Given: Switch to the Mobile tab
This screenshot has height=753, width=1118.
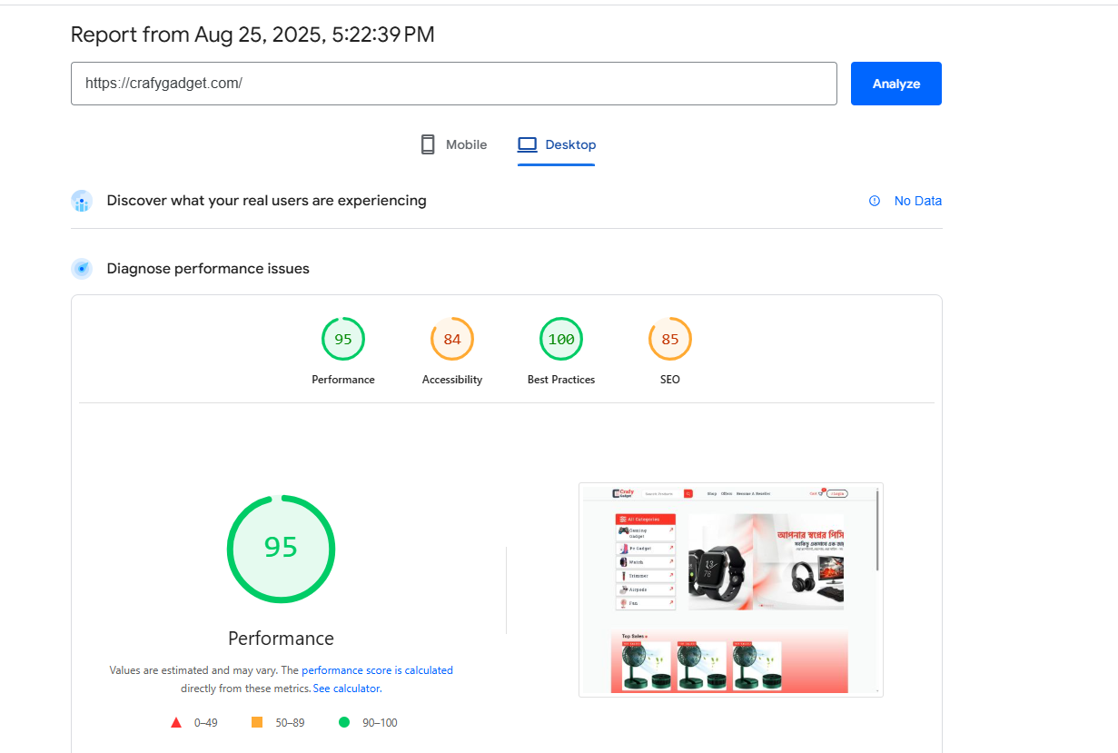Looking at the screenshot, I should (x=454, y=144).
